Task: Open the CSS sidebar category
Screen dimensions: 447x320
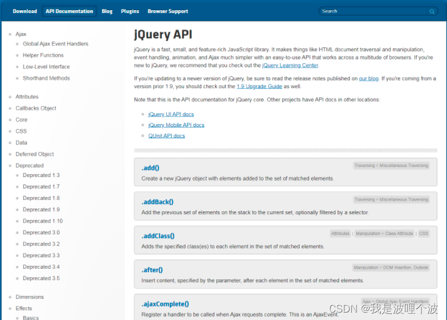Action: coord(21,131)
